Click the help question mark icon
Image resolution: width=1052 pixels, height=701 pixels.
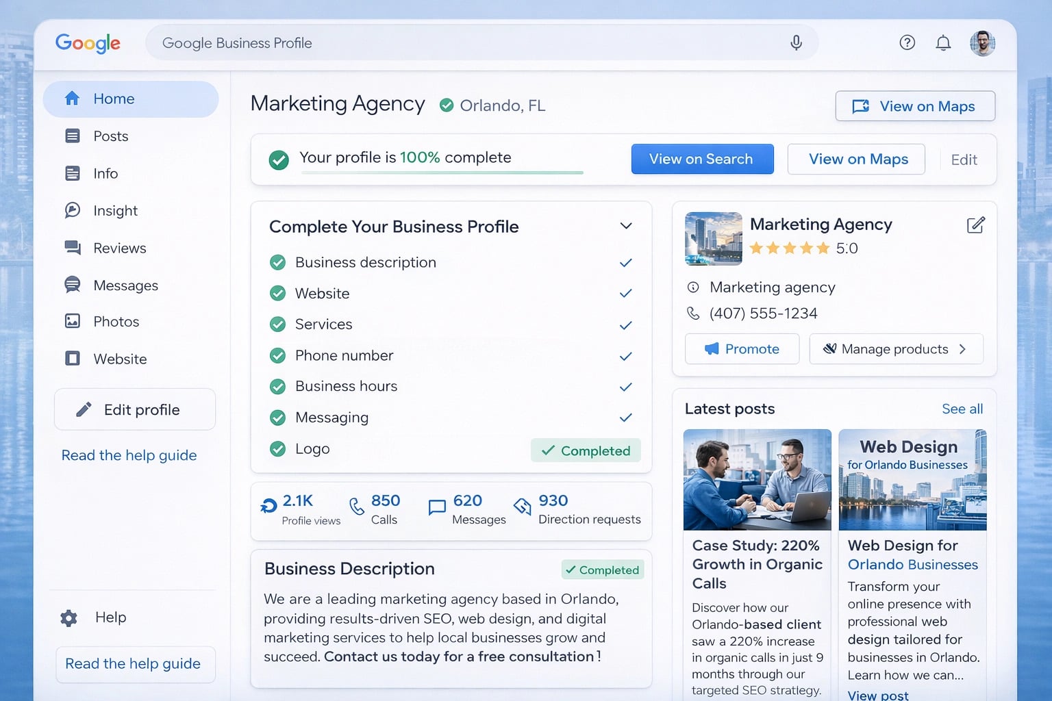[x=907, y=42]
